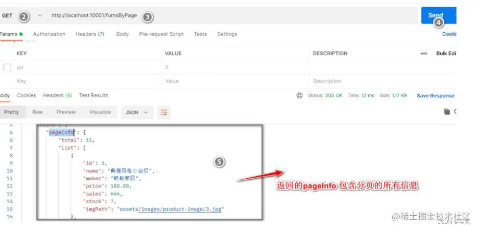Select the Preview view
The width and height of the screenshot is (478, 229).
click(66, 112)
